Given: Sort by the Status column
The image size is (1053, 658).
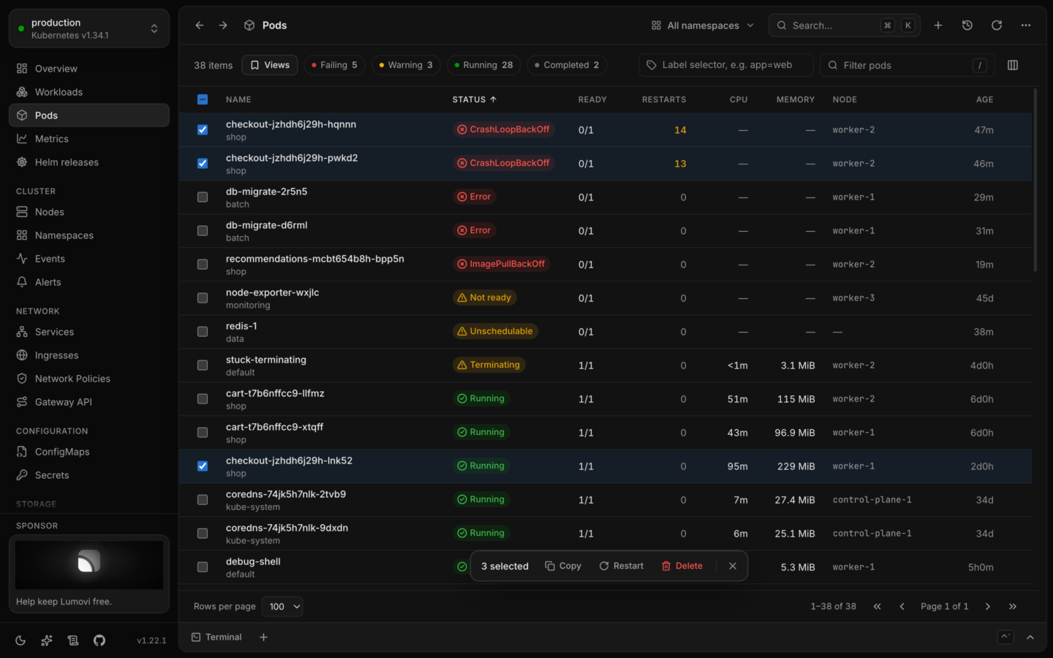Looking at the screenshot, I should 475,99.
